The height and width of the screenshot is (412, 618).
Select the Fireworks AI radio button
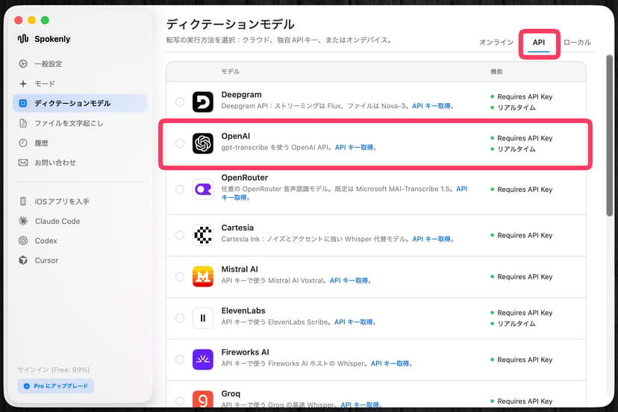coord(180,359)
